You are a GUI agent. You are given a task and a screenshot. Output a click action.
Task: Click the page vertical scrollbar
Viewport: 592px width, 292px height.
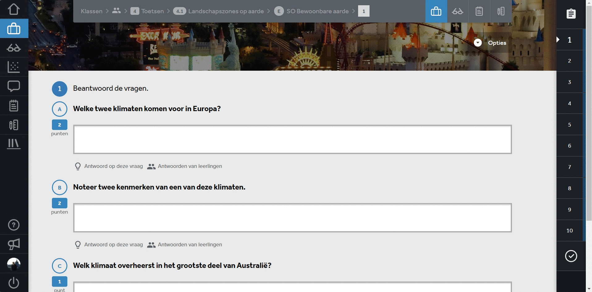click(589, 113)
